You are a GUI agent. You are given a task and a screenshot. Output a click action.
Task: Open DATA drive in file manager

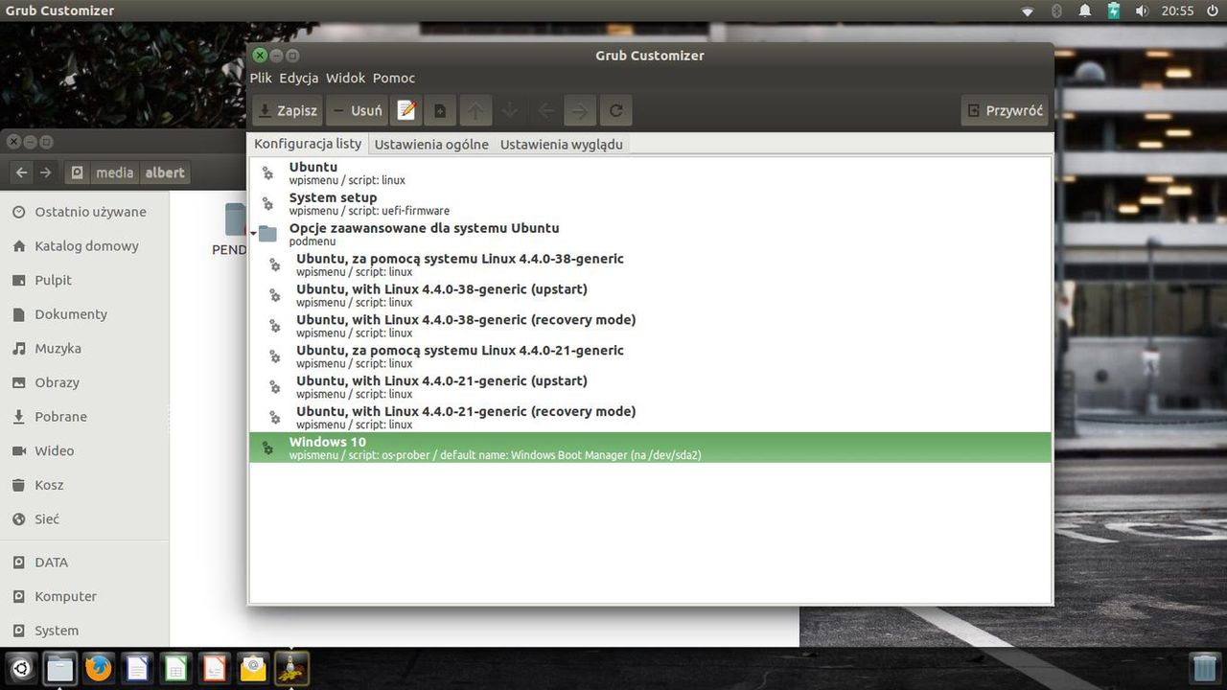click(84, 563)
